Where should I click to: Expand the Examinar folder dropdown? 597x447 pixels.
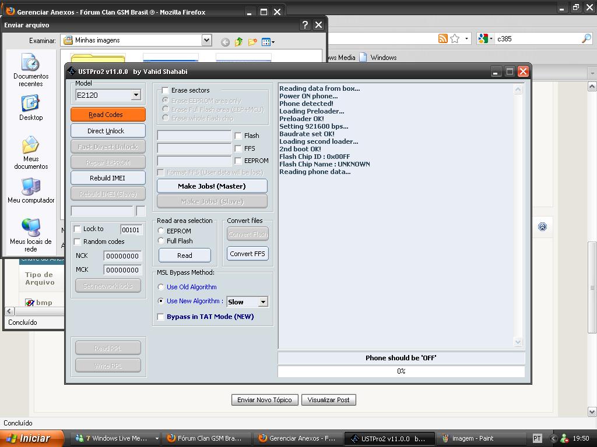point(206,40)
